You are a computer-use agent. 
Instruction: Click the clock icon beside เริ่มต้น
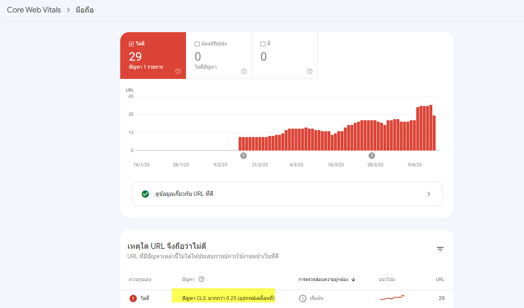303,299
